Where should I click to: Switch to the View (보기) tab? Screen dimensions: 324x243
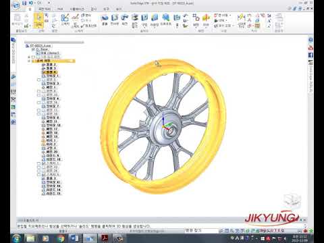(x=119, y=9)
